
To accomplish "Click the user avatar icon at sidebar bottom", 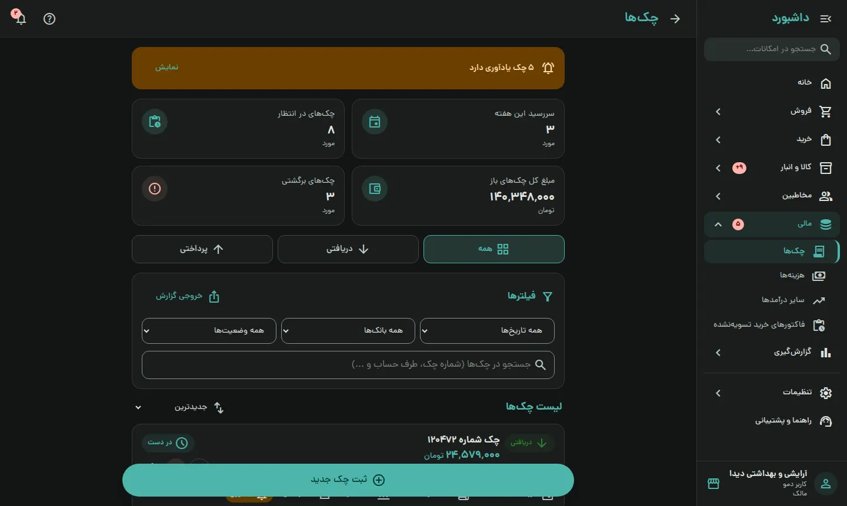I will 826,484.
